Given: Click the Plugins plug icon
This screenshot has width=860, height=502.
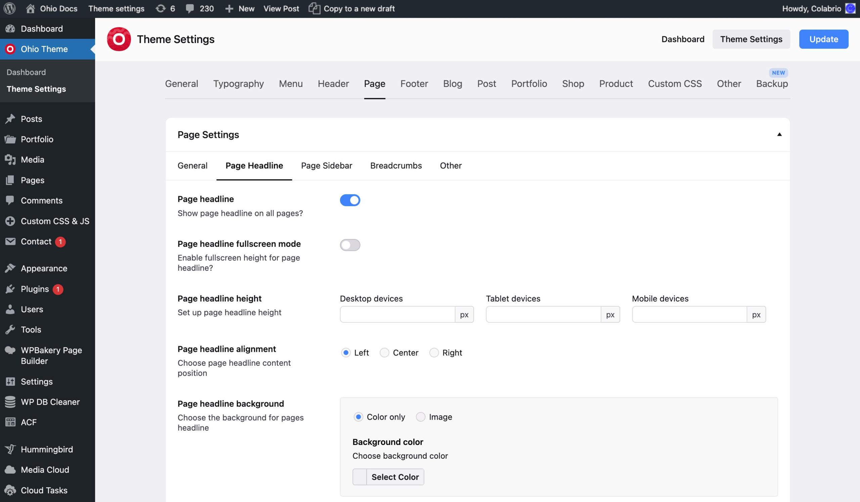Looking at the screenshot, I should 10,289.
